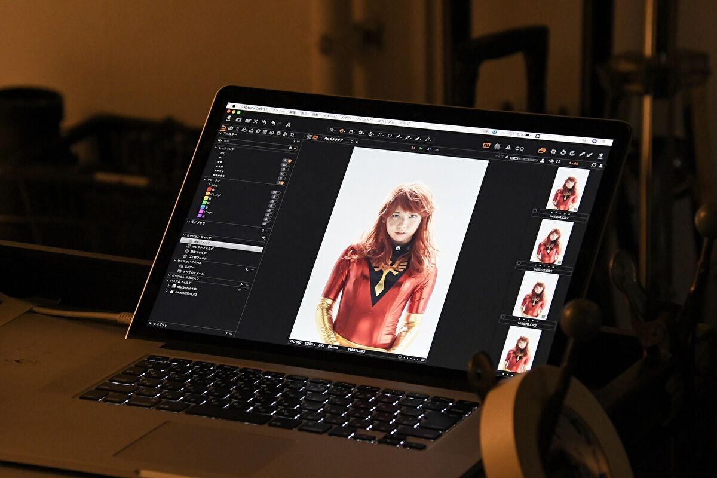The height and width of the screenshot is (478, 717).
Task: Toggle the eye visibility icon above browser
Action: (x=551, y=161)
